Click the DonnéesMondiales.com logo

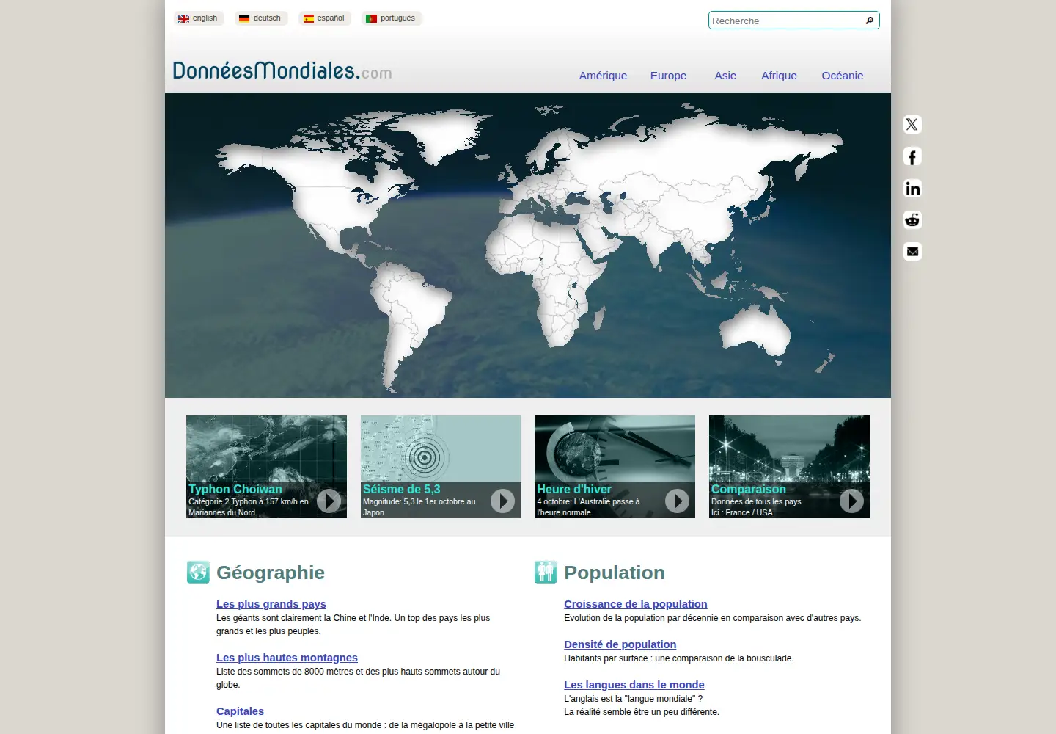click(x=282, y=70)
